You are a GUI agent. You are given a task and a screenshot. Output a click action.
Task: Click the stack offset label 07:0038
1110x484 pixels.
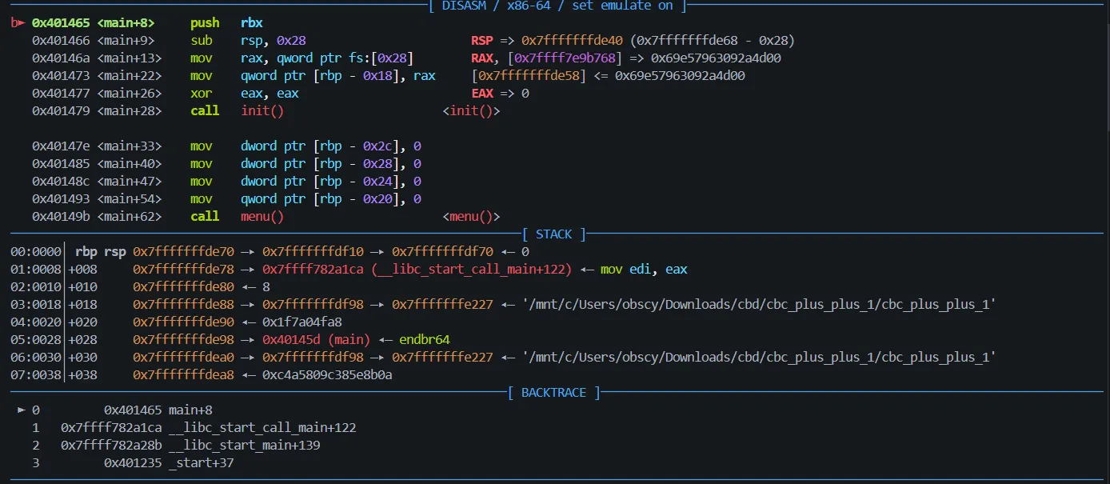point(36,375)
